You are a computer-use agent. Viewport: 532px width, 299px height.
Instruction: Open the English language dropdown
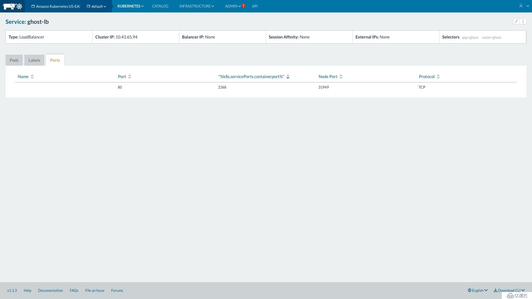(478, 290)
